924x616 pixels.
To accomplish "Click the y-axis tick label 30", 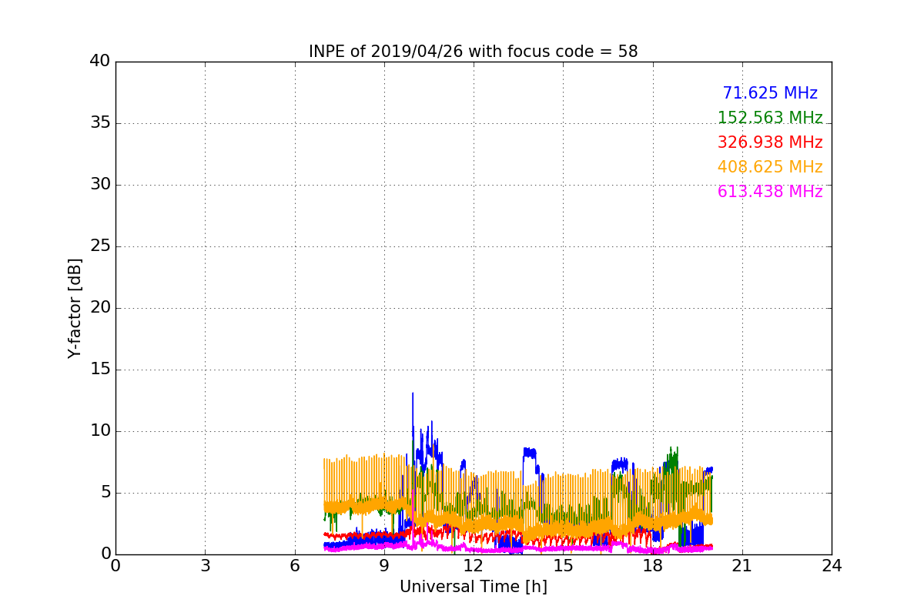I will 100,185.
